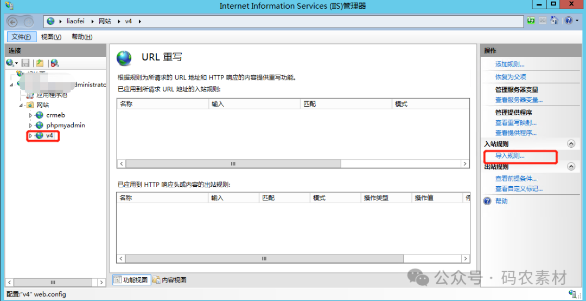Open the help dropdown arrow in toolbar
The image size is (586, 301).
[x=576, y=21]
